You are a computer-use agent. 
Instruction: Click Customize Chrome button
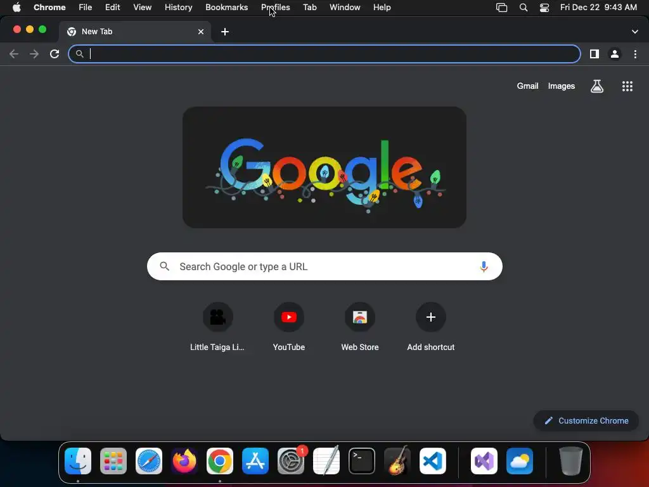[586, 421]
